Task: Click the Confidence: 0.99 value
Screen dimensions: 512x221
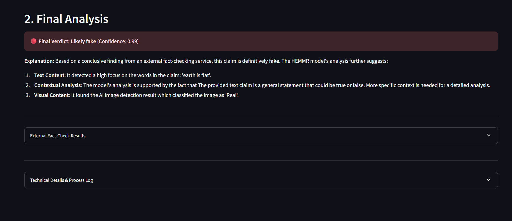Action: coord(118,41)
